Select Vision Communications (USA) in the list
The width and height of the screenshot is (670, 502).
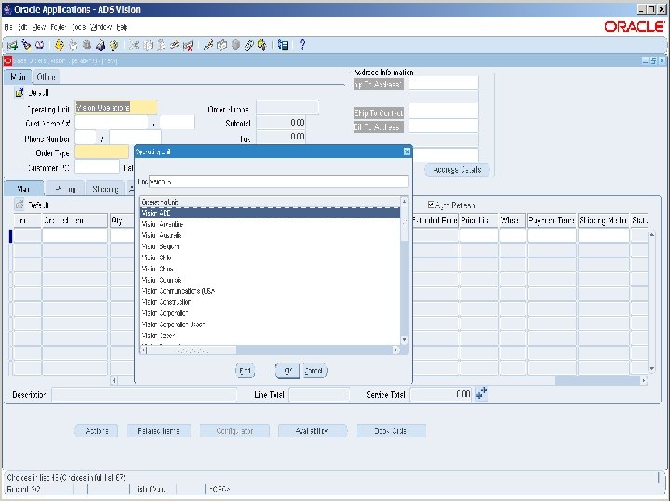[270, 291]
